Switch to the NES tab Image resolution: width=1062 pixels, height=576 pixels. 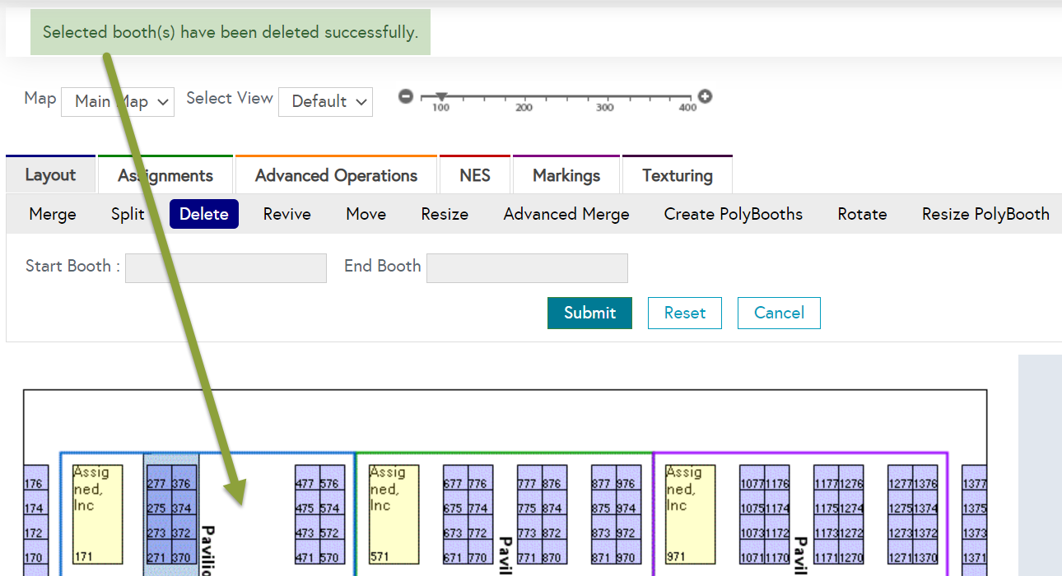475,175
